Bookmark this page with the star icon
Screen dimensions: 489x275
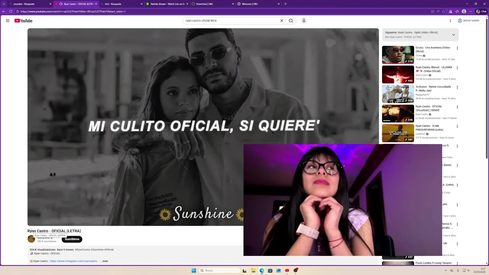[444, 11]
